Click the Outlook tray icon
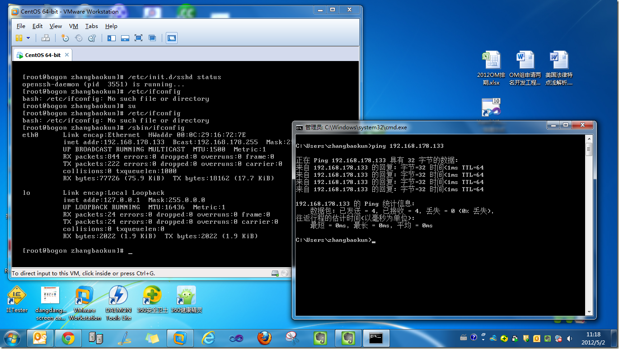Screen dimensions: 619x349 (536, 338)
